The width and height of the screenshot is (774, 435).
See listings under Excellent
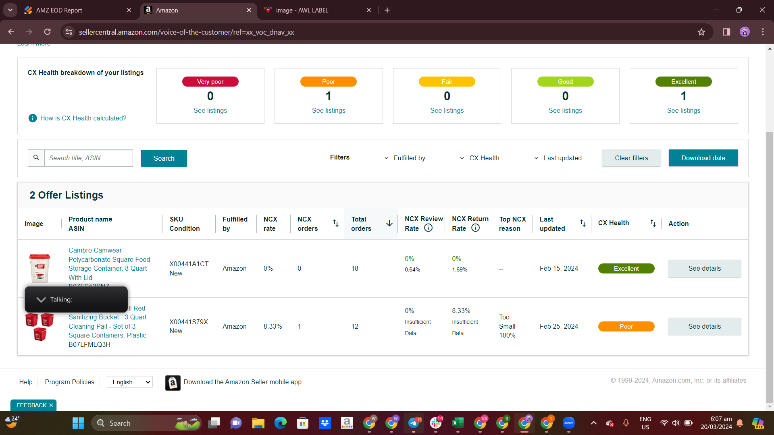684,111
